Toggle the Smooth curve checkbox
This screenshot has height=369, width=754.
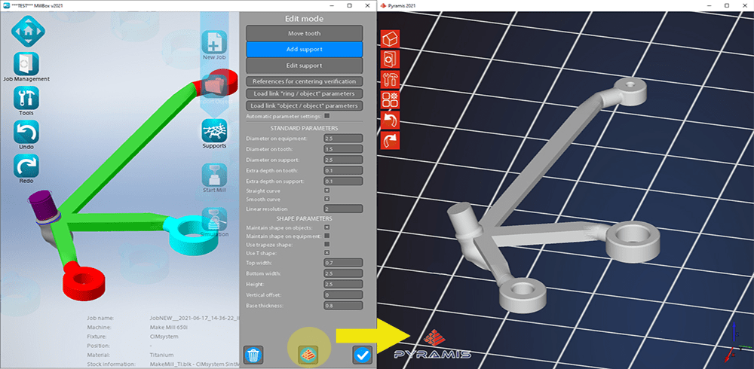tap(327, 199)
